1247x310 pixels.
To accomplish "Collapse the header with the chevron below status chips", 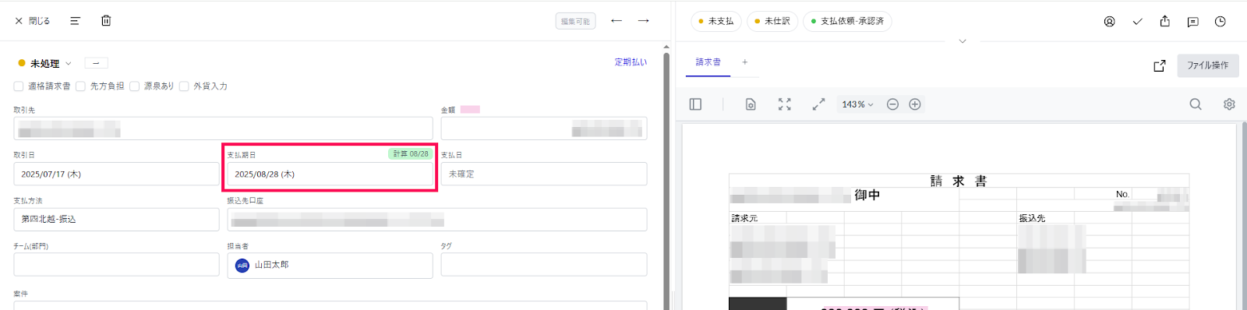I will (x=963, y=41).
